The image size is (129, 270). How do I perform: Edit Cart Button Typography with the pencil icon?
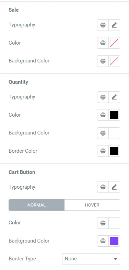(114, 187)
